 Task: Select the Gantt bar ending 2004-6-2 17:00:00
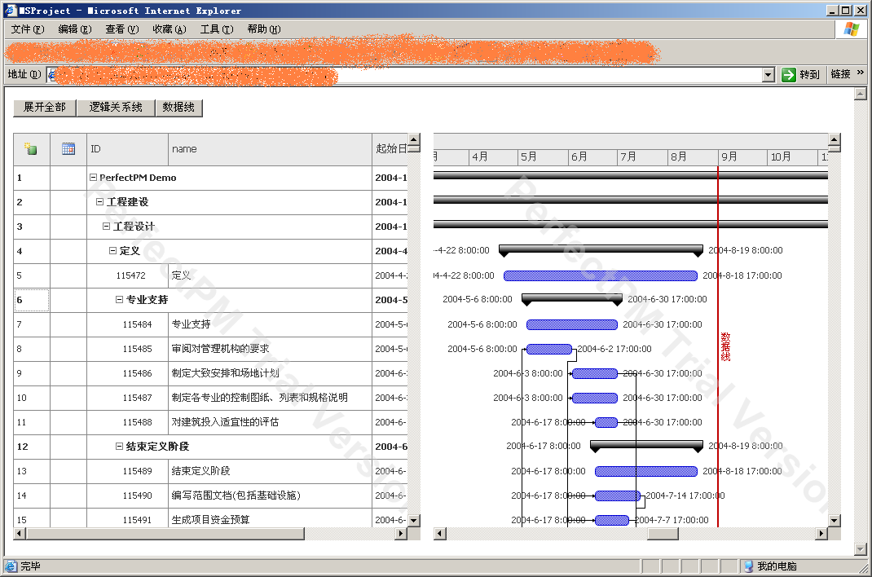(x=549, y=349)
